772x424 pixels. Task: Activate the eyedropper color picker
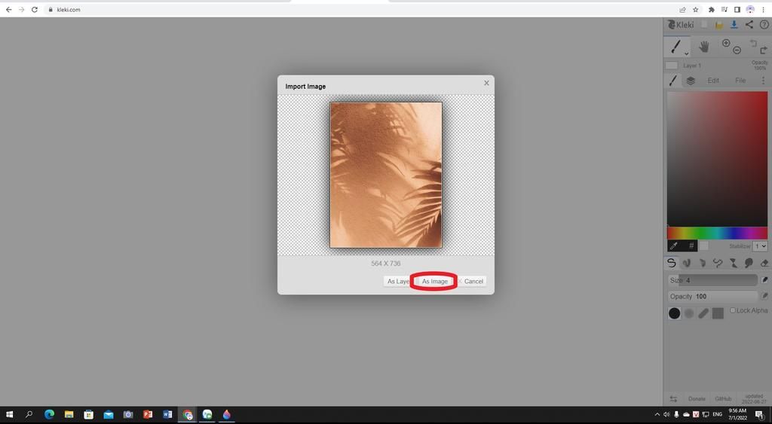click(x=674, y=246)
